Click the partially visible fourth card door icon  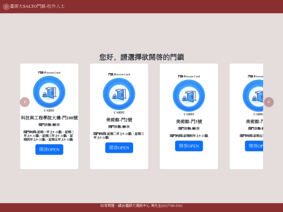(x=253, y=96)
